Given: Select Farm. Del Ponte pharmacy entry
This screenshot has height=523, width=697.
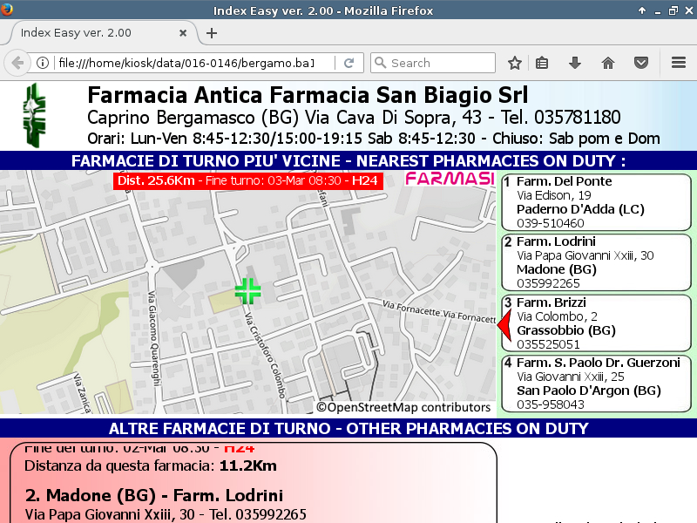Looking at the screenshot, I should (x=595, y=202).
